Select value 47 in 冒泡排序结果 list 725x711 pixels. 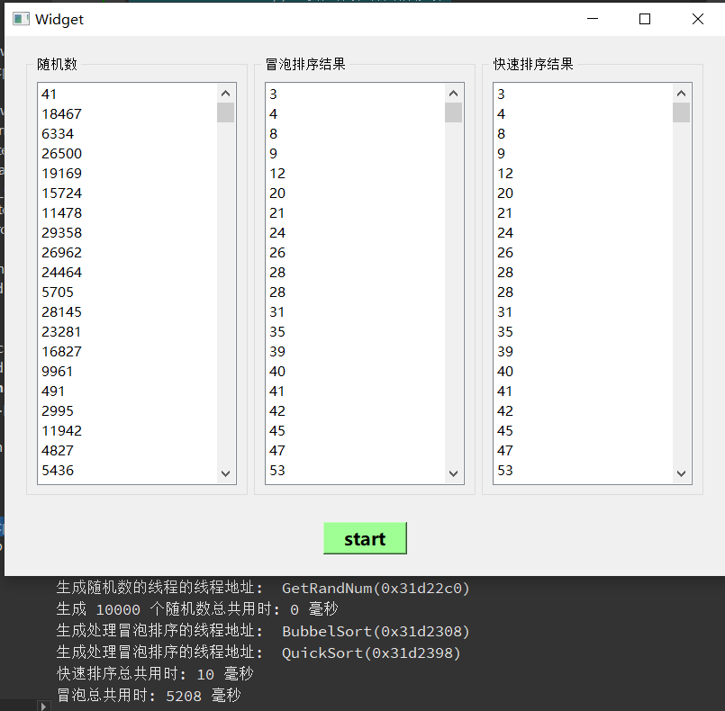tap(355, 450)
